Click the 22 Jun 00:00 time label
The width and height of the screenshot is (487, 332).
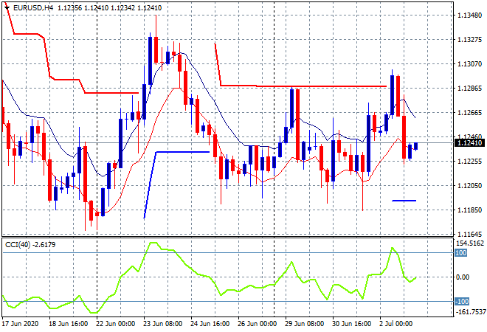[116, 324]
